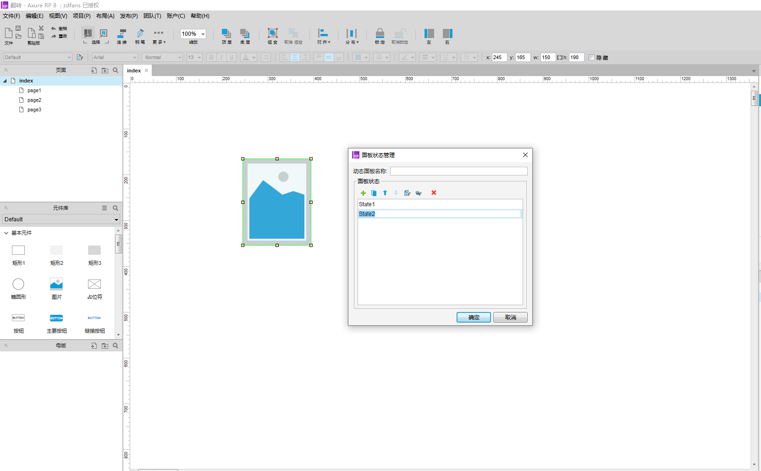Click the 动态面板名称 name field
Viewport: 761px width, 471px height.
(x=459, y=171)
